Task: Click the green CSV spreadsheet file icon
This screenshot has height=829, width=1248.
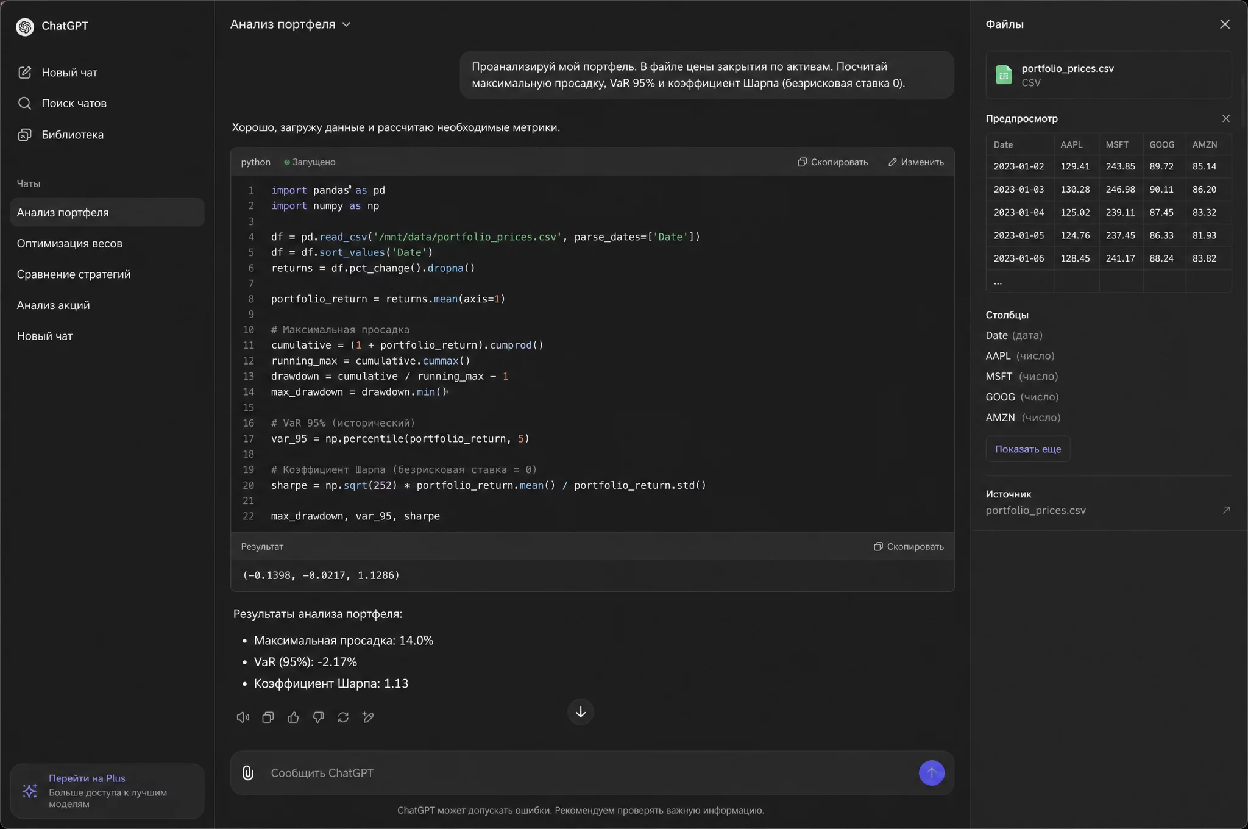Action: tap(1004, 75)
